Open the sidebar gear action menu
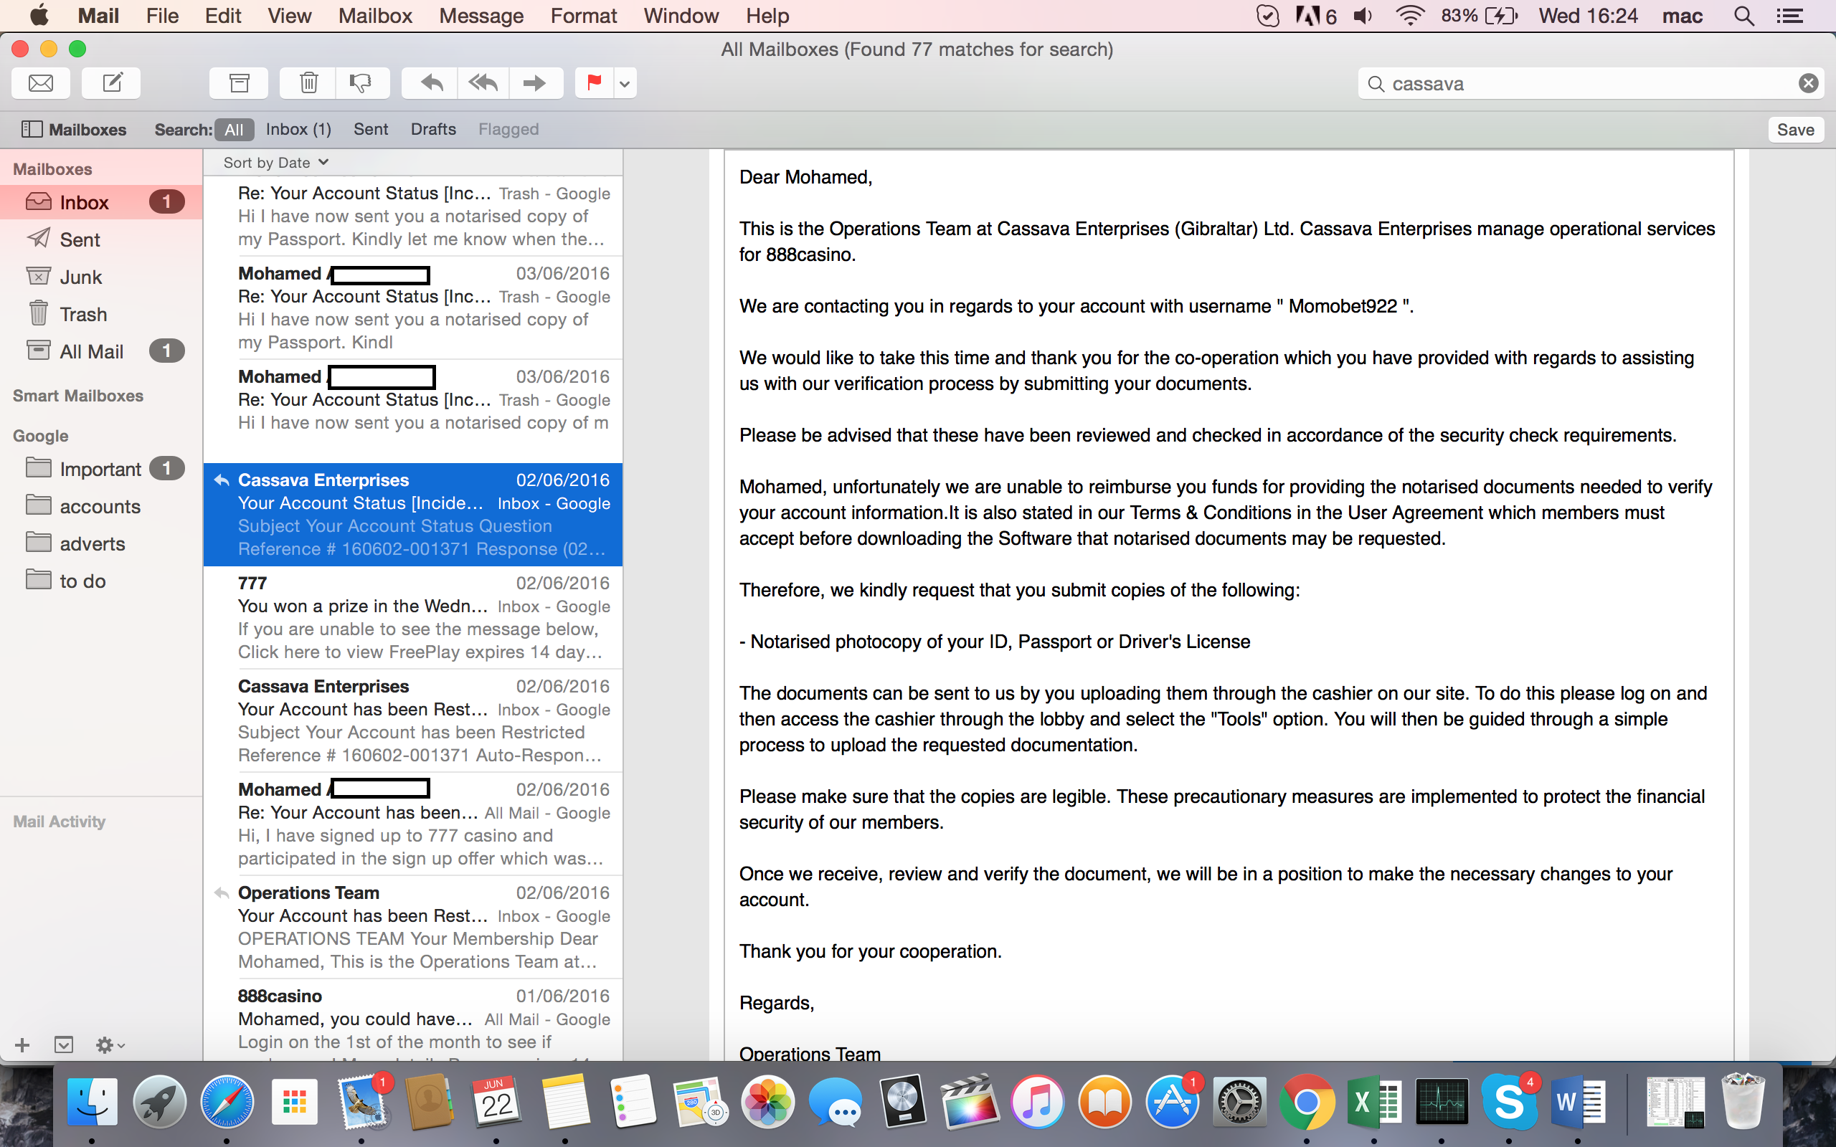 click(x=110, y=1045)
